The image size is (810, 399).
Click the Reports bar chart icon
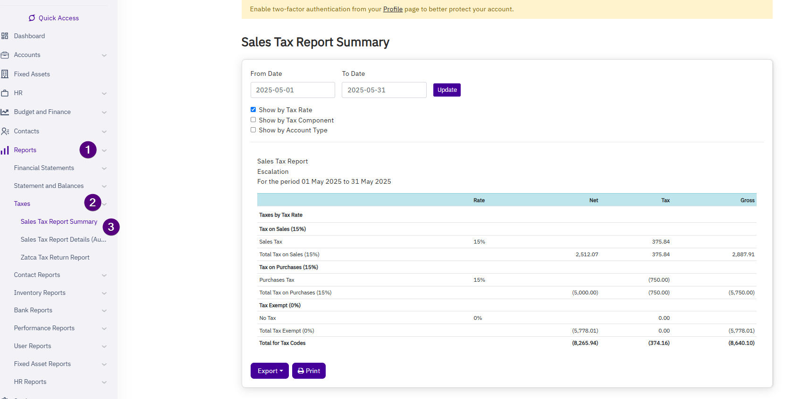pos(5,150)
